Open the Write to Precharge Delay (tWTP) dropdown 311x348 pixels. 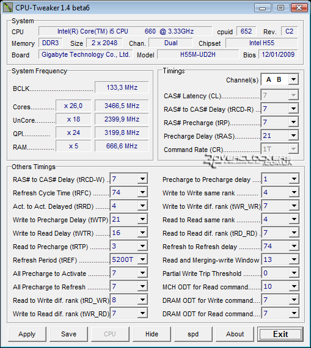click(x=142, y=219)
